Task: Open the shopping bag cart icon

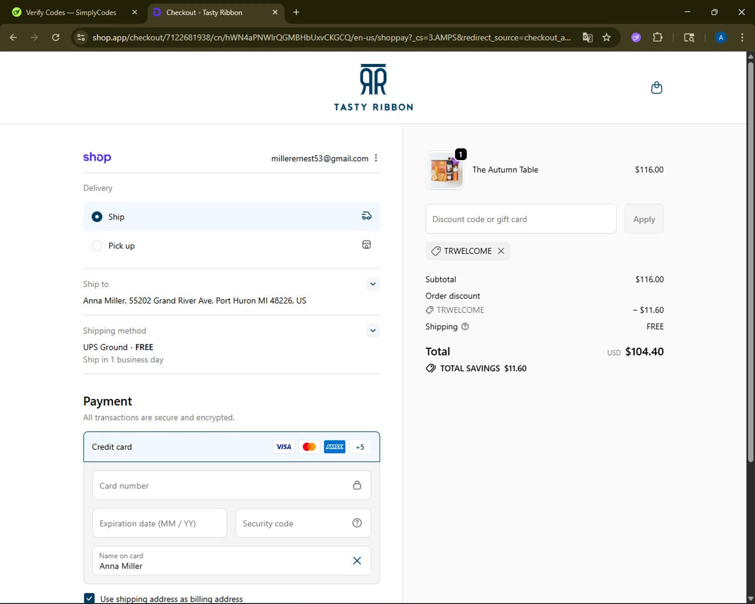Action: click(656, 88)
